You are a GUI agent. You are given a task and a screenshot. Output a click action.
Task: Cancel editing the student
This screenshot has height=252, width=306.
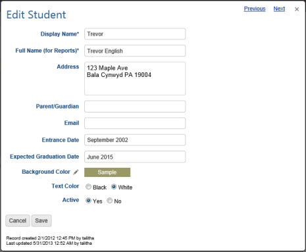pyautogui.click(x=18, y=220)
